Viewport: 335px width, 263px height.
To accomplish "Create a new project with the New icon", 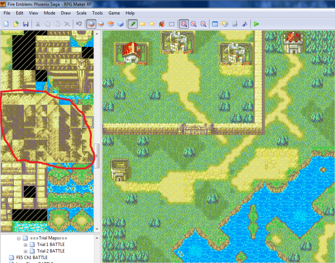I will tap(6, 24).
